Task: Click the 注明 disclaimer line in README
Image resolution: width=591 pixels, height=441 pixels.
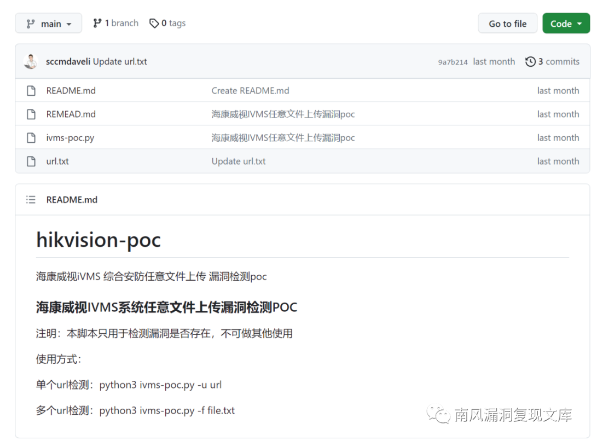Action: click(x=164, y=334)
